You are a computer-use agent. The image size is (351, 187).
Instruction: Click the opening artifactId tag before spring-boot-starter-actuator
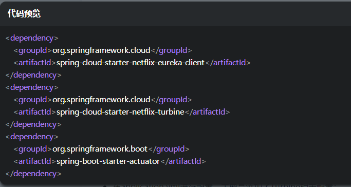pyautogui.click(x=35, y=161)
